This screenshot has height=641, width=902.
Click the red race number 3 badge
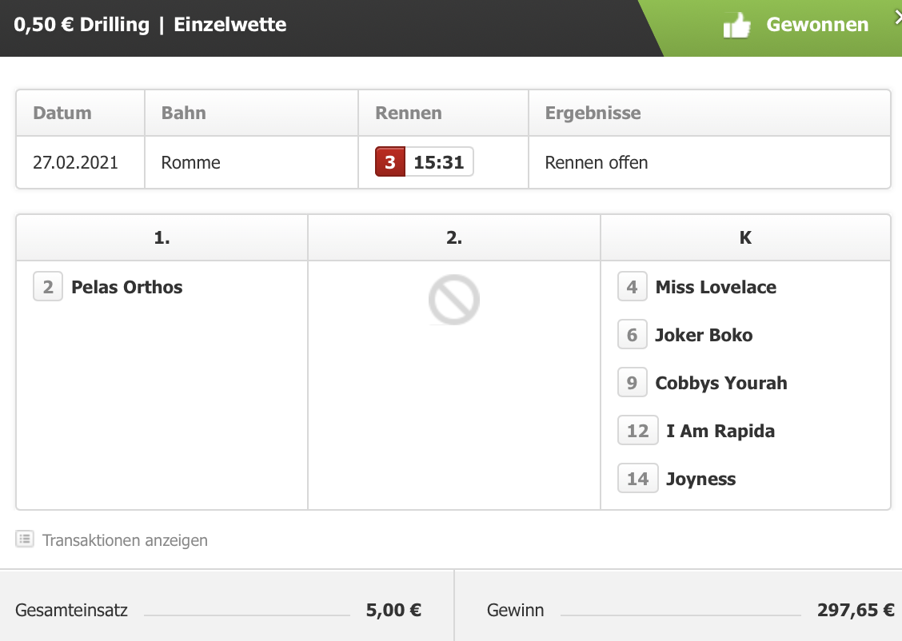[x=390, y=162]
